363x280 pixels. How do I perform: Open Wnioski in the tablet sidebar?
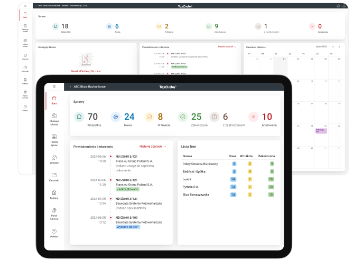[54, 159]
